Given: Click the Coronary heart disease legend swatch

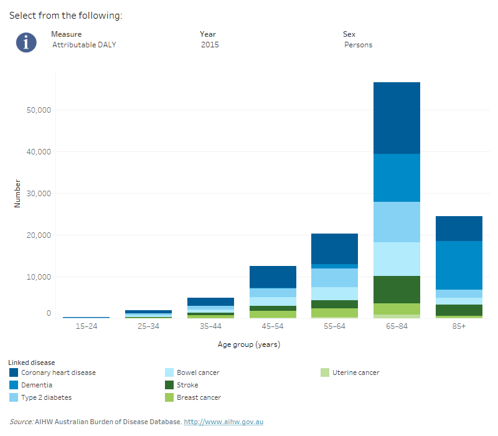Looking at the screenshot, I should (14, 372).
